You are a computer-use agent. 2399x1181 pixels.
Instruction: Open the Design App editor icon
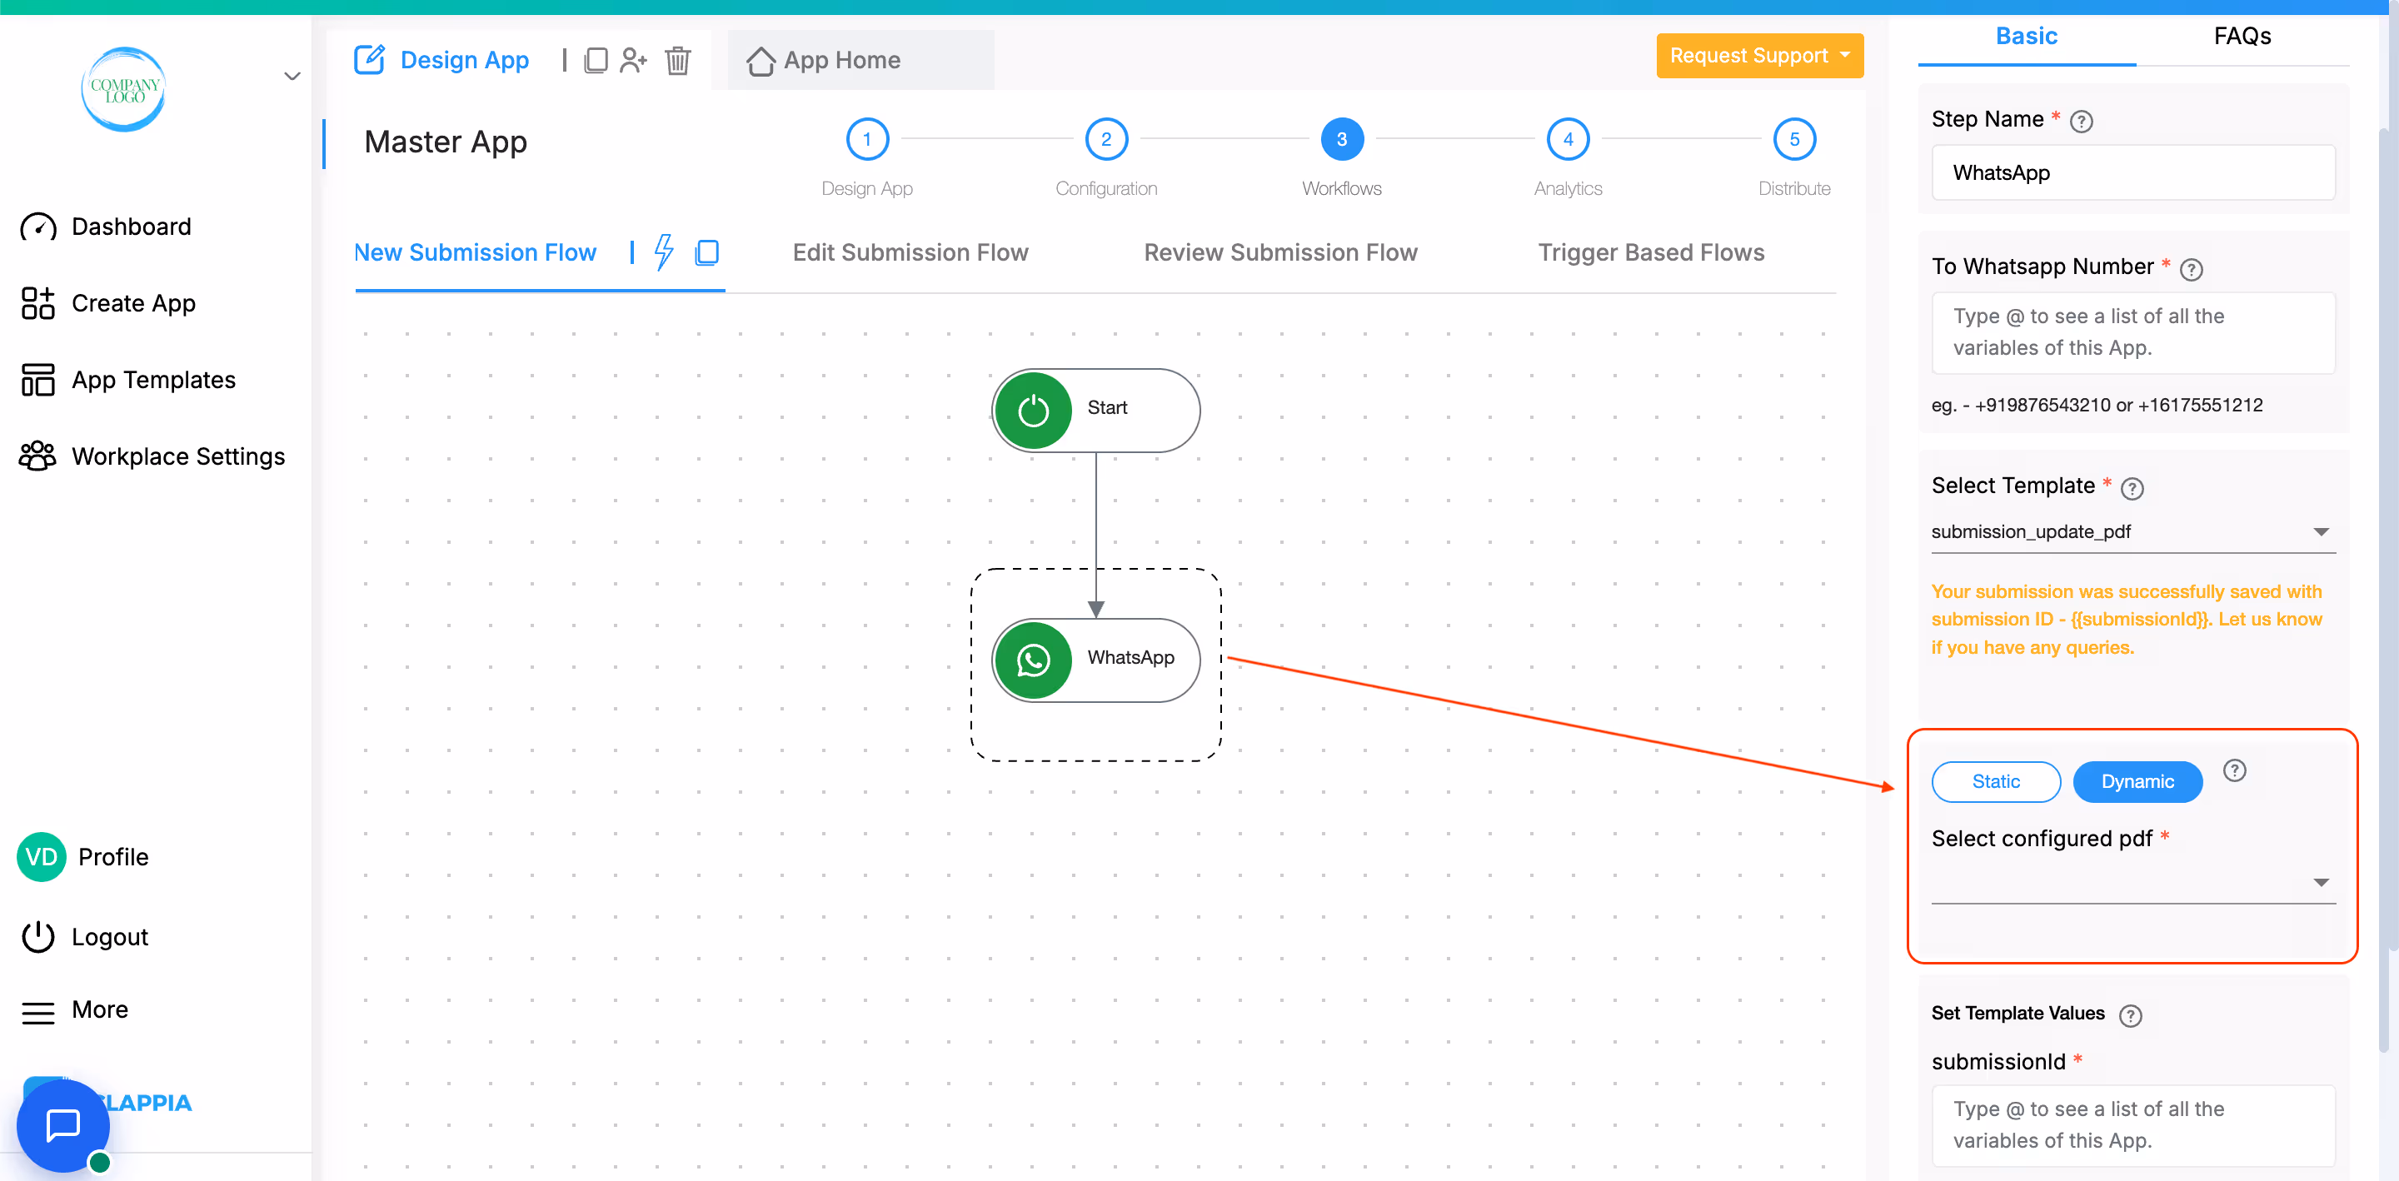pos(370,58)
